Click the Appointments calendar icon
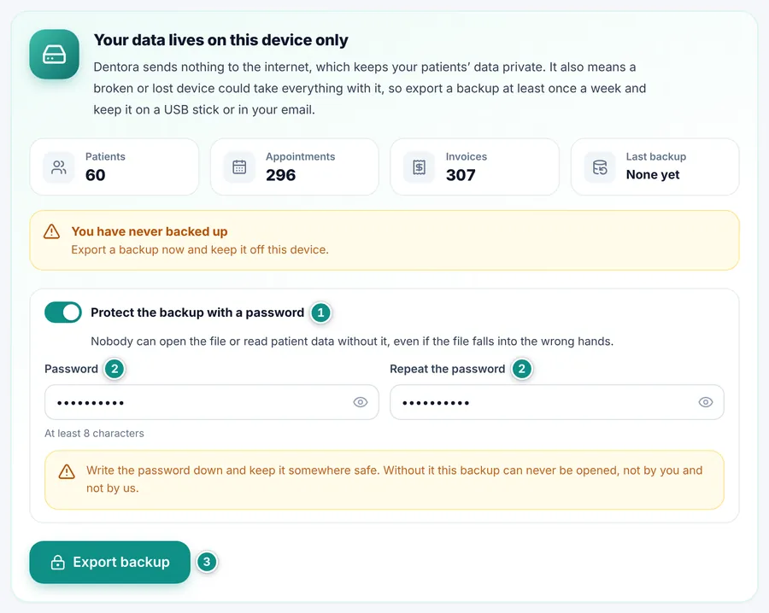Viewport: 769px width, 613px height. pyautogui.click(x=239, y=167)
